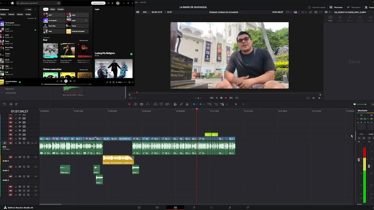Viewport: 374px width, 210px height.
Task: Click the red play forward button
Action: point(226,98)
